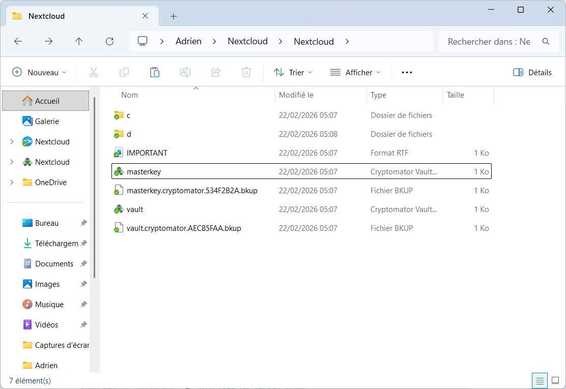566x389 pixels.
Task: Sort files by Modifié le column
Action: pos(296,95)
